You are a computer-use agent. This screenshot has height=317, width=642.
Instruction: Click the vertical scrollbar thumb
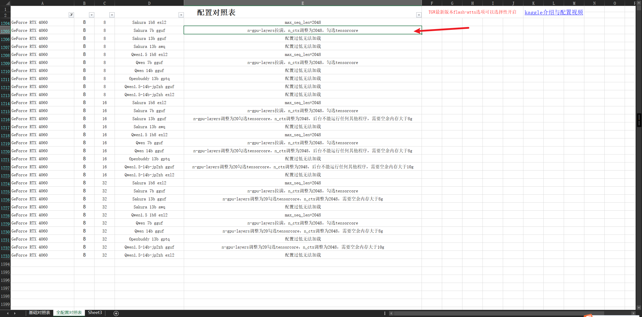point(639,120)
